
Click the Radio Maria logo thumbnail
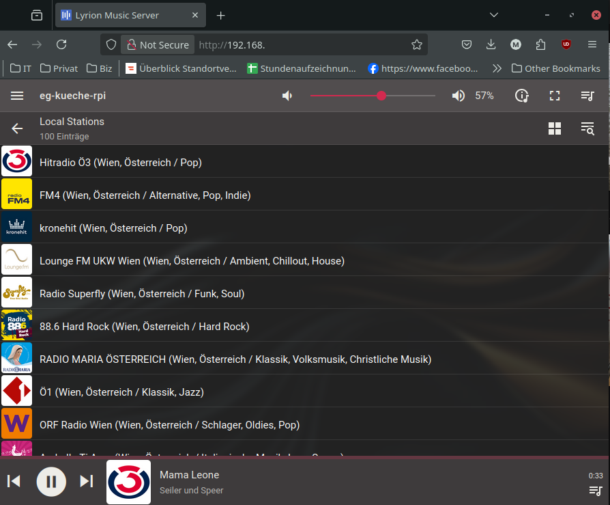pyautogui.click(x=17, y=358)
